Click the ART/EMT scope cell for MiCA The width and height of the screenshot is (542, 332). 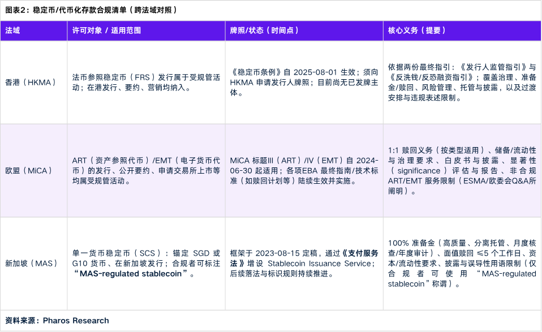[x=146, y=170]
